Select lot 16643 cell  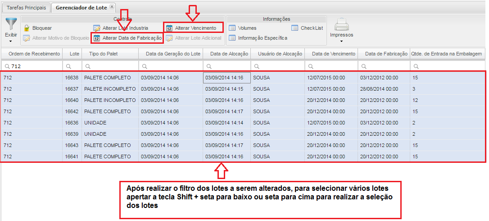[72, 145]
